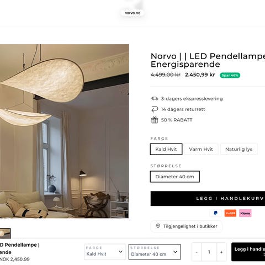Select the Klarna payment icon

tap(245, 213)
